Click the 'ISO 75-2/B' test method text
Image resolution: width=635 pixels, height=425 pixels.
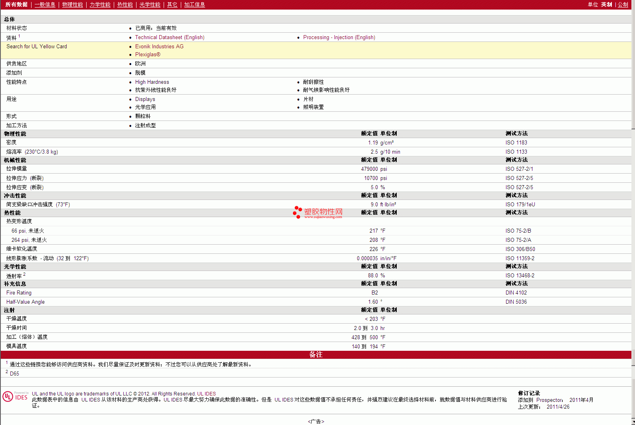tap(518, 231)
